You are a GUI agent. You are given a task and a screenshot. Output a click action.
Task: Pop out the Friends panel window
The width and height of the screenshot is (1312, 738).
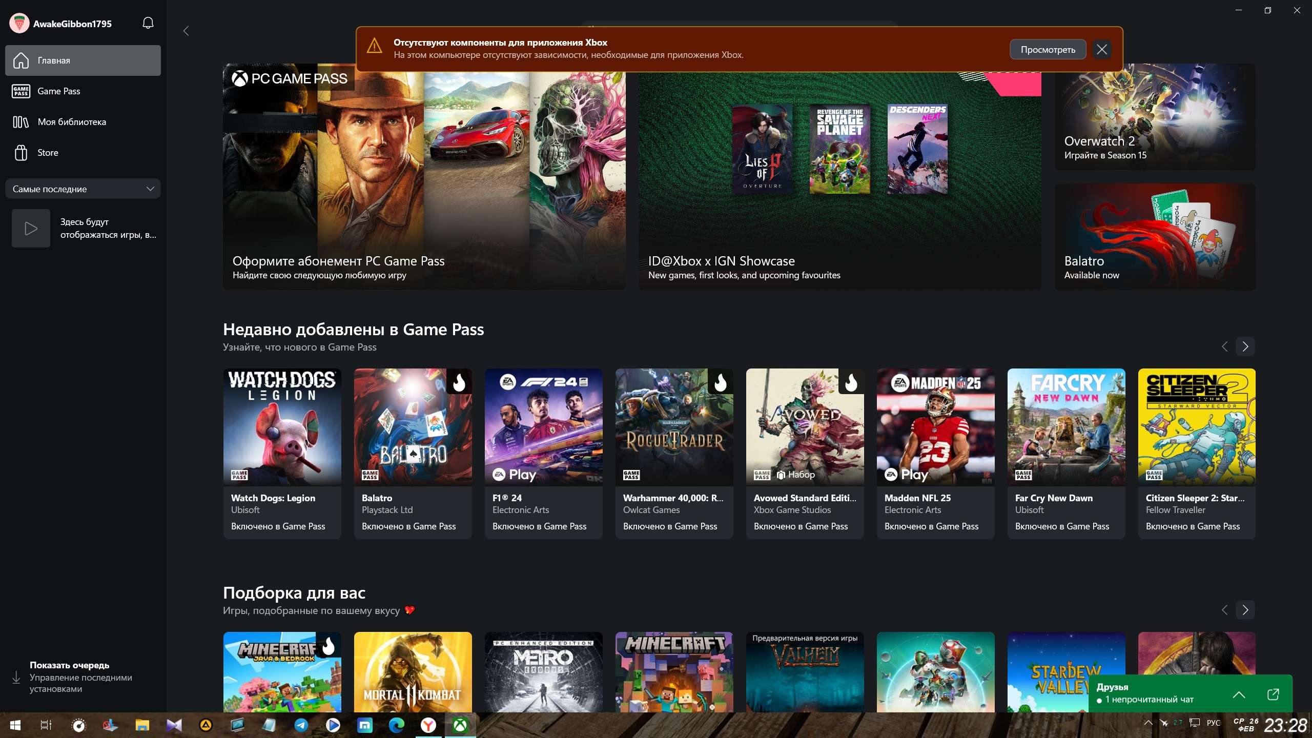tap(1273, 694)
